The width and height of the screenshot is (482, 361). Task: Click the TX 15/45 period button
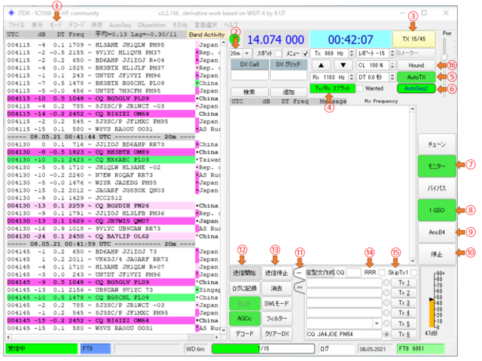click(413, 39)
